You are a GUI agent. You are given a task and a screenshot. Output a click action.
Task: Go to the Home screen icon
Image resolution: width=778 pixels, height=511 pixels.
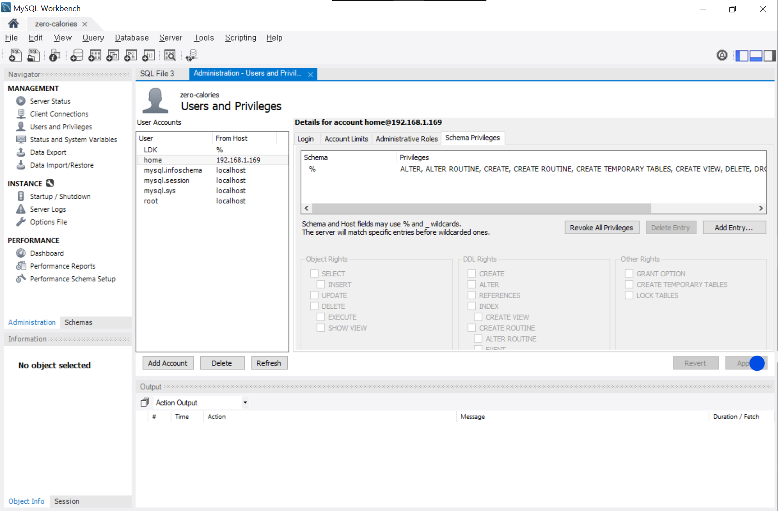14,23
